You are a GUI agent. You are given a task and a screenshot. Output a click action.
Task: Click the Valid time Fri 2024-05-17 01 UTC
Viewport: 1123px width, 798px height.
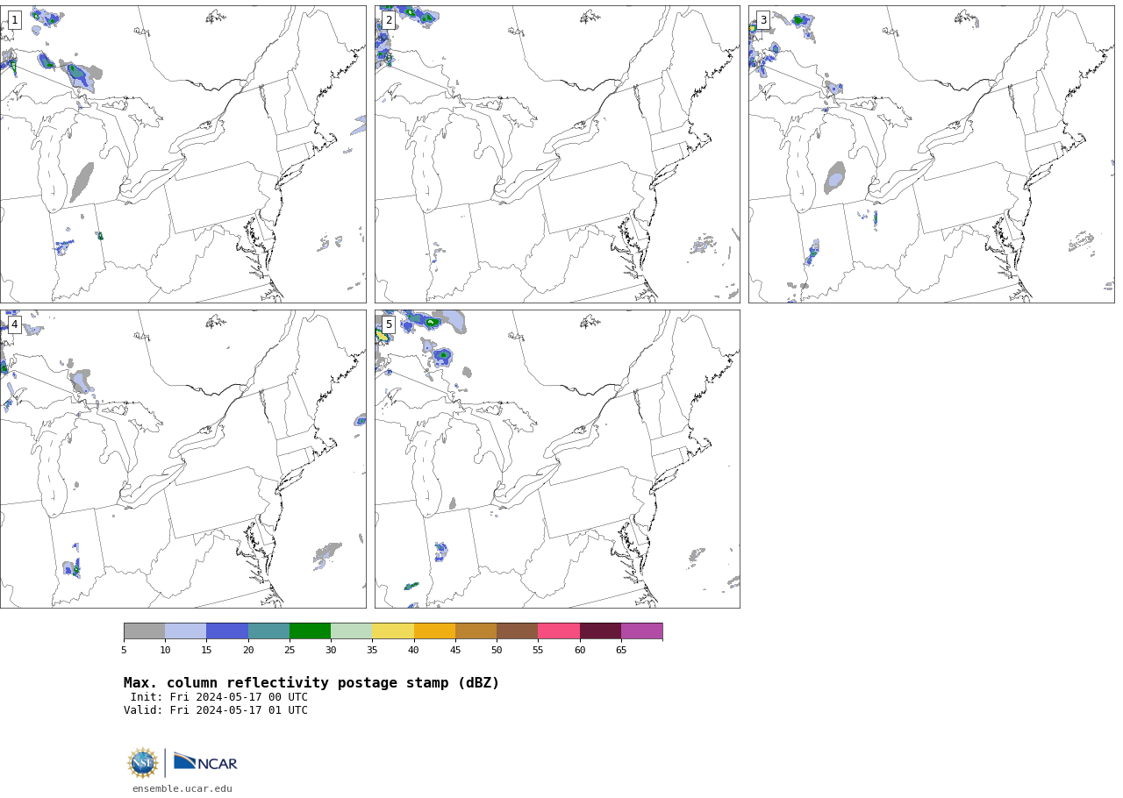216,710
